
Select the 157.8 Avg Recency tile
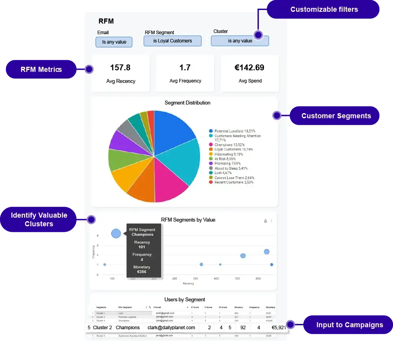[121, 73]
